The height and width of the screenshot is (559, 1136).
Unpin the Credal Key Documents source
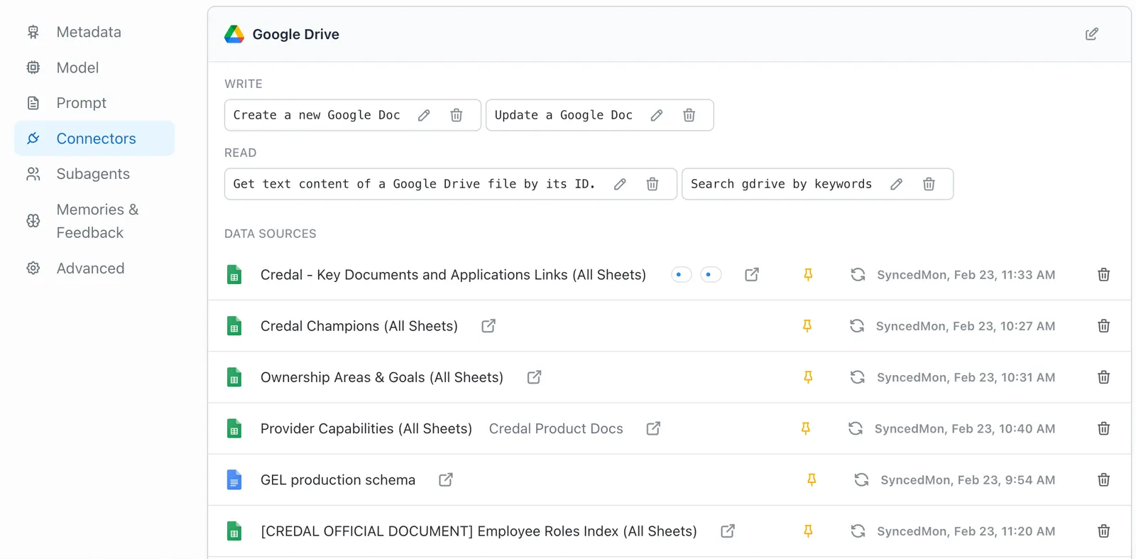click(x=808, y=275)
